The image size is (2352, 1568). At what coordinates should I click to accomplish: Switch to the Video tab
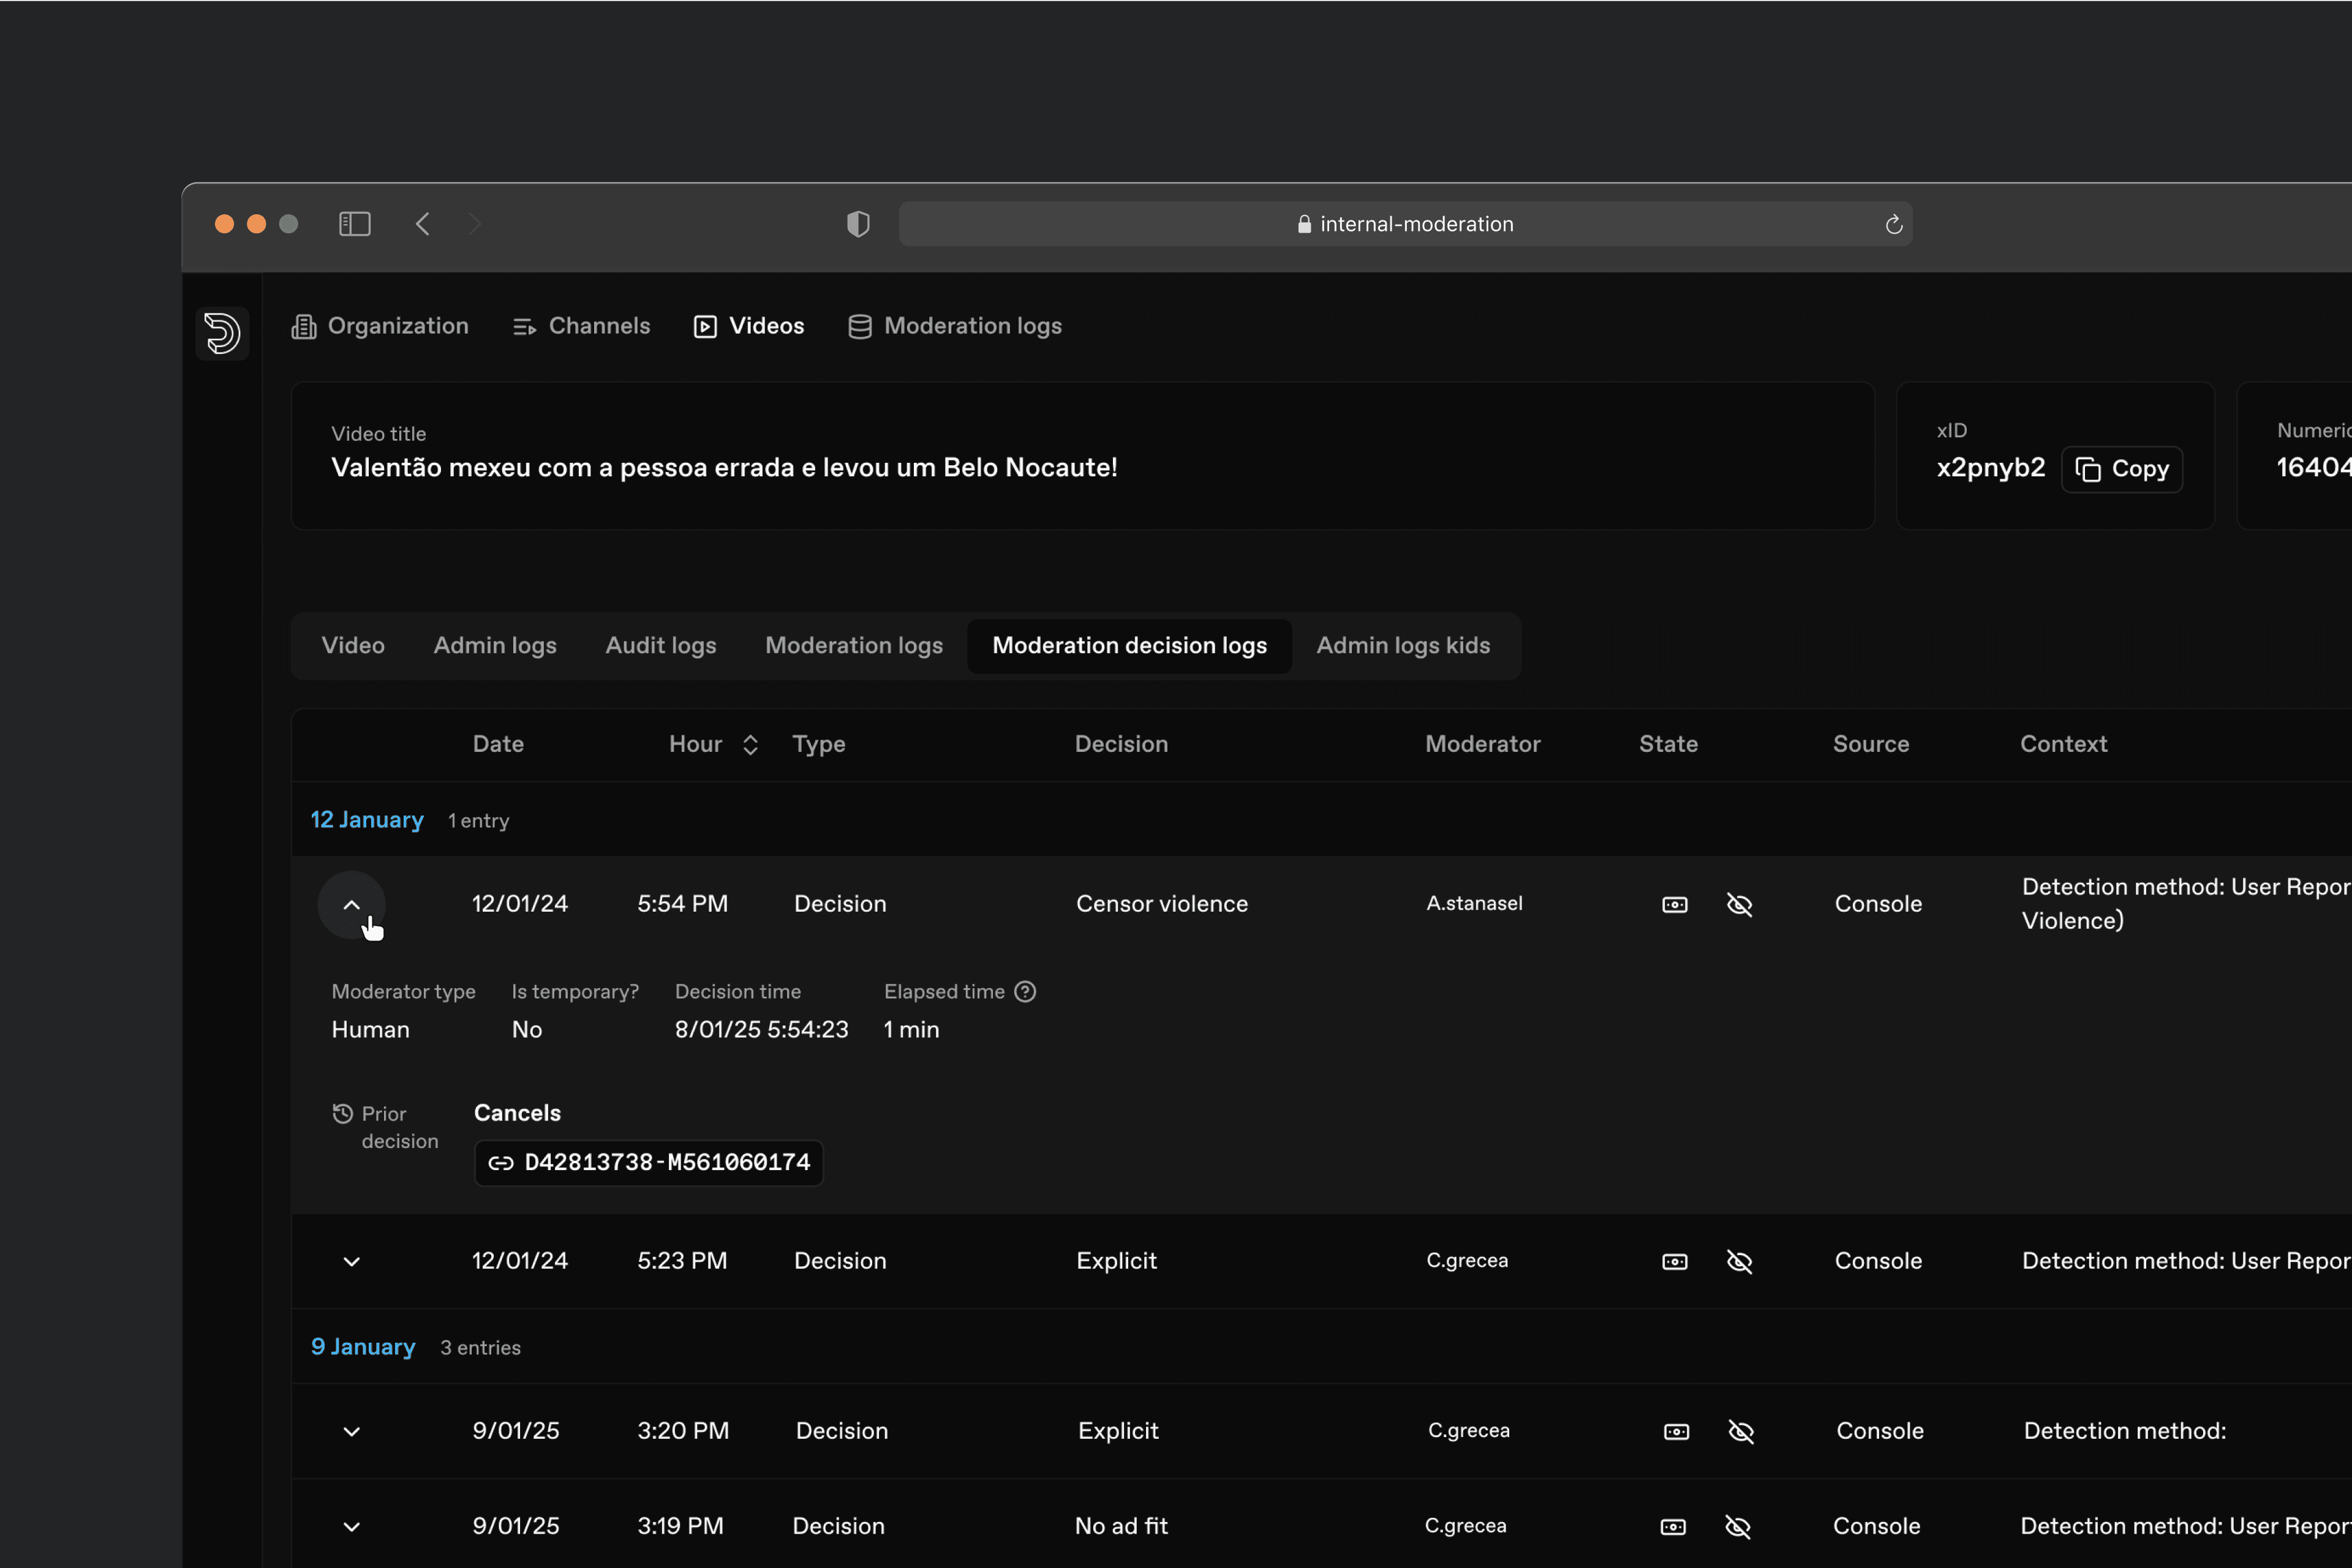(x=353, y=646)
